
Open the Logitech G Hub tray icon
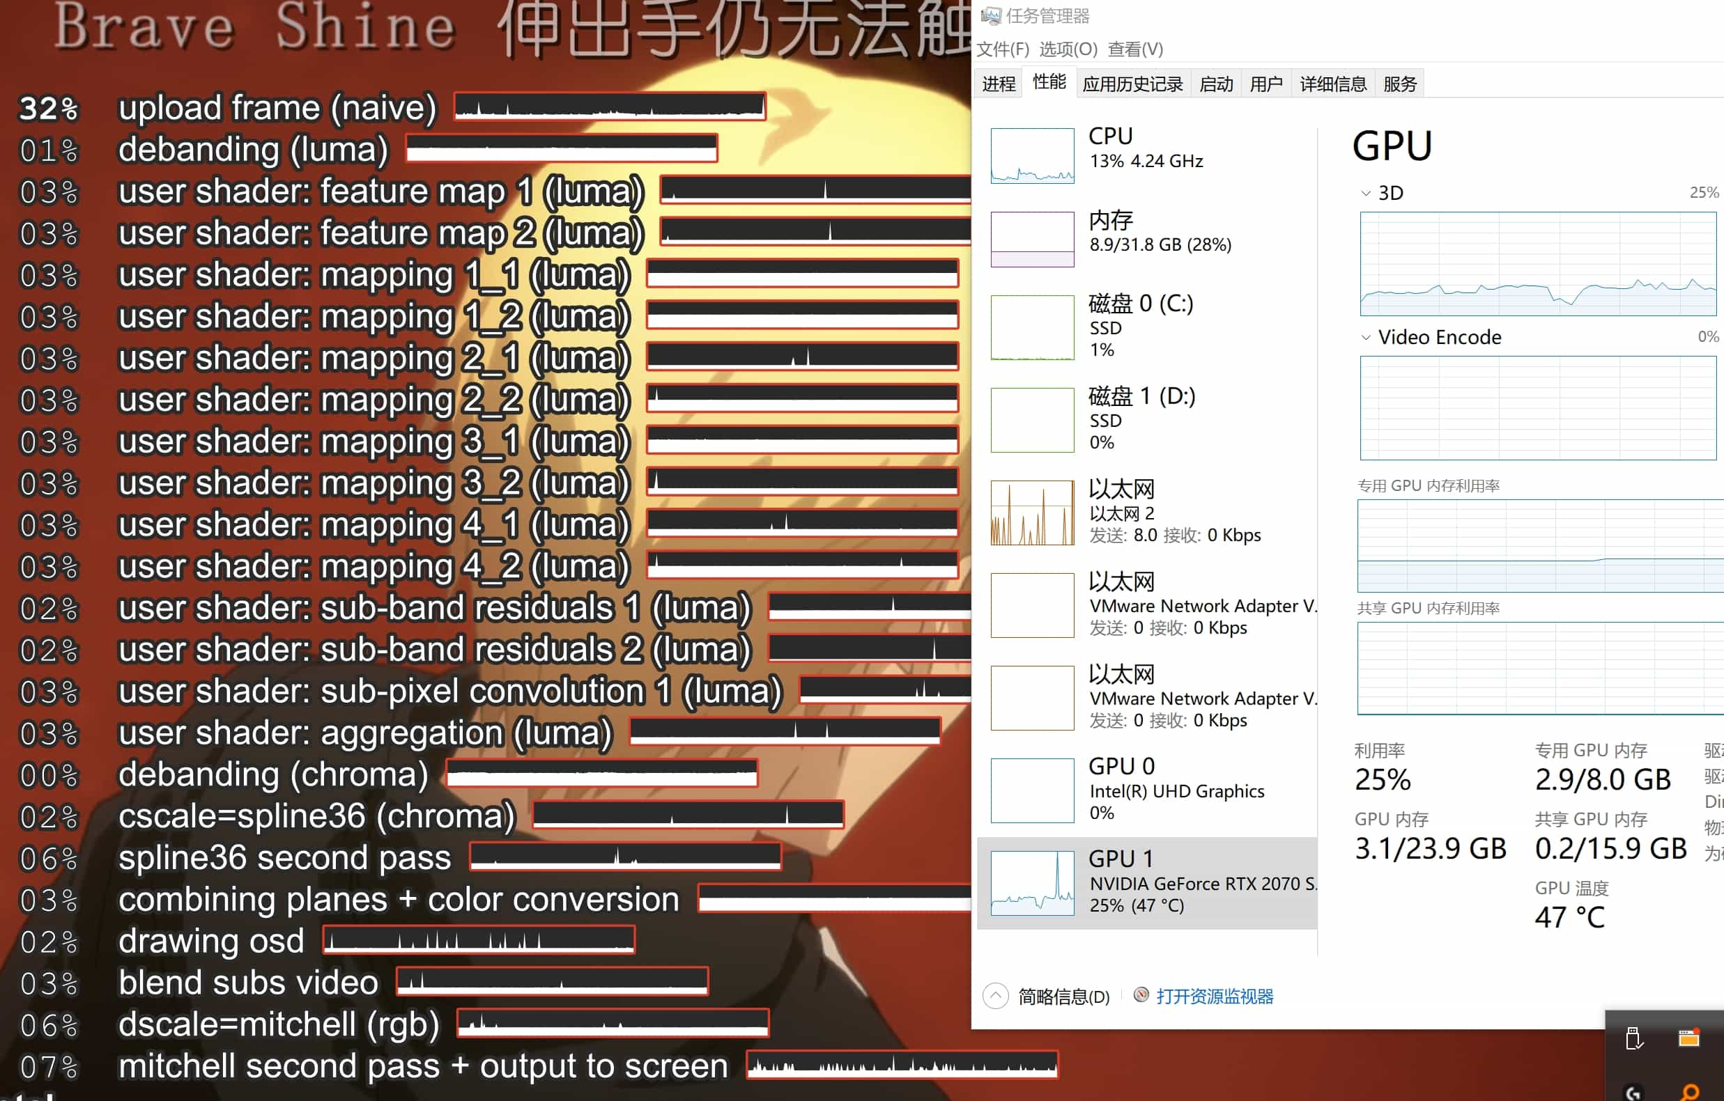click(1633, 1093)
